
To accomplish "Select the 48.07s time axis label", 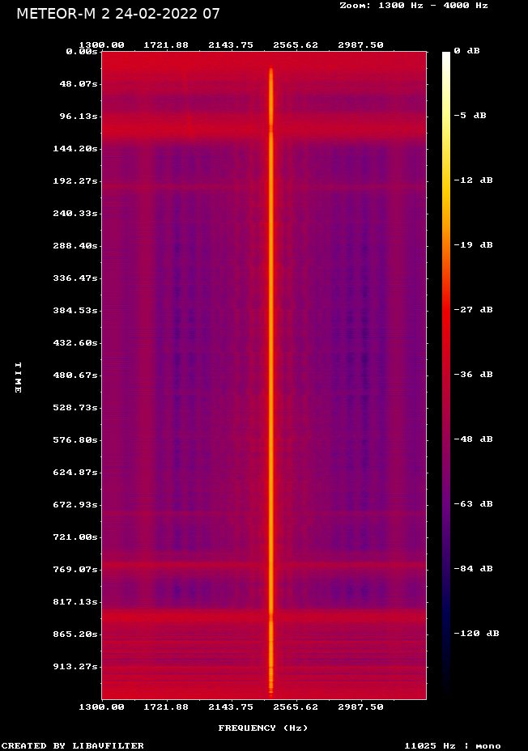I will point(79,84).
